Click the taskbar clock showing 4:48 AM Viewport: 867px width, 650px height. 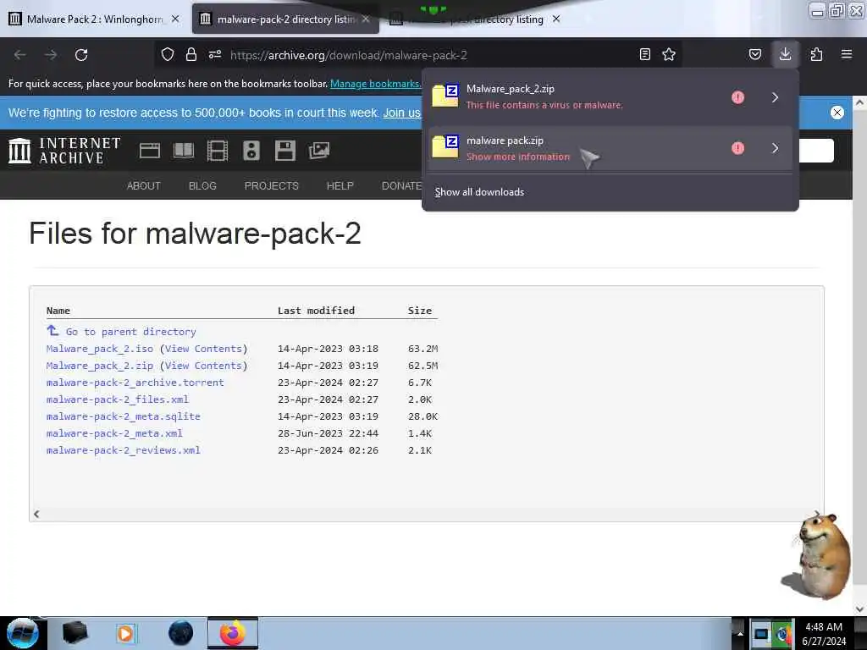(824, 633)
